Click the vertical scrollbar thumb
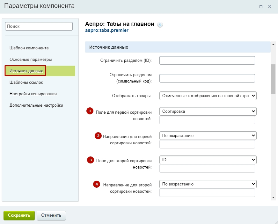The width and height of the screenshot is (278, 224). (273, 79)
